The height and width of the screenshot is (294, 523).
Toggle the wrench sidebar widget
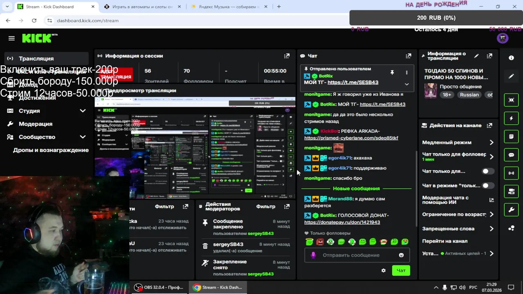point(511,210)
